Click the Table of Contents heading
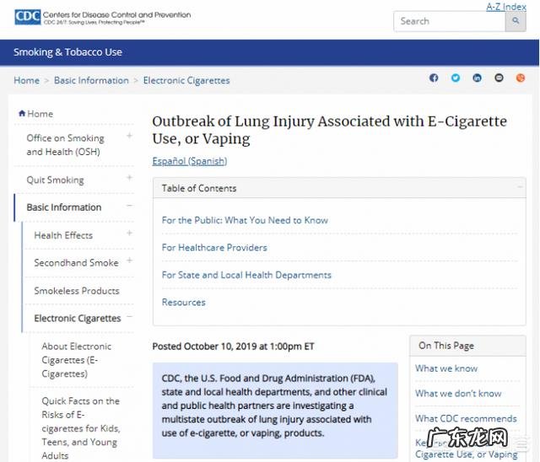540x462 pixels. point(199,188)
